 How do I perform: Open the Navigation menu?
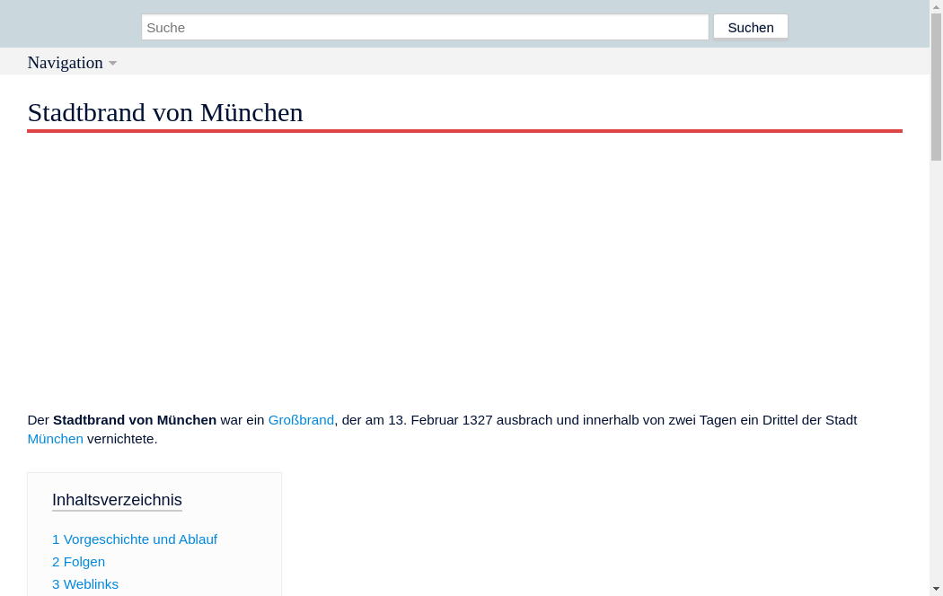[66, 63]
